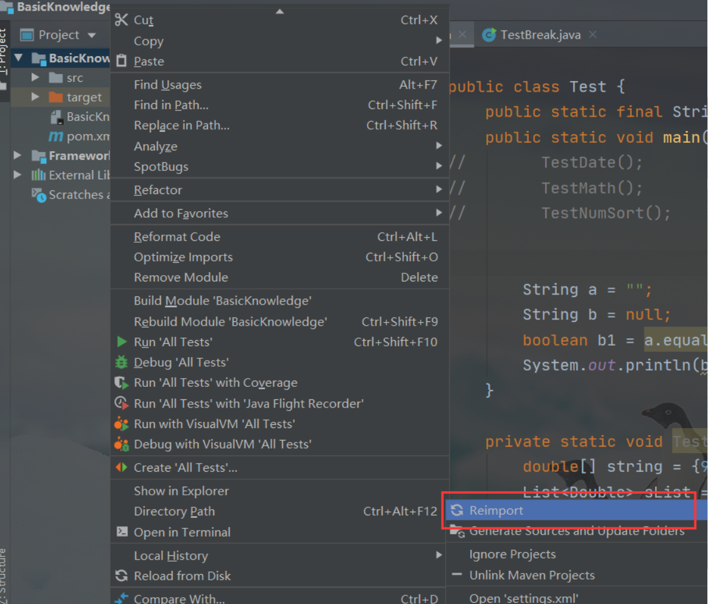Screen dimensions: 708x604
Task: Click the pom.xml Maven file icon
Action: coord(56,136)
